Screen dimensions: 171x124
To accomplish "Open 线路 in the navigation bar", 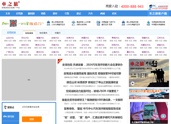I will tap(43, 13).
